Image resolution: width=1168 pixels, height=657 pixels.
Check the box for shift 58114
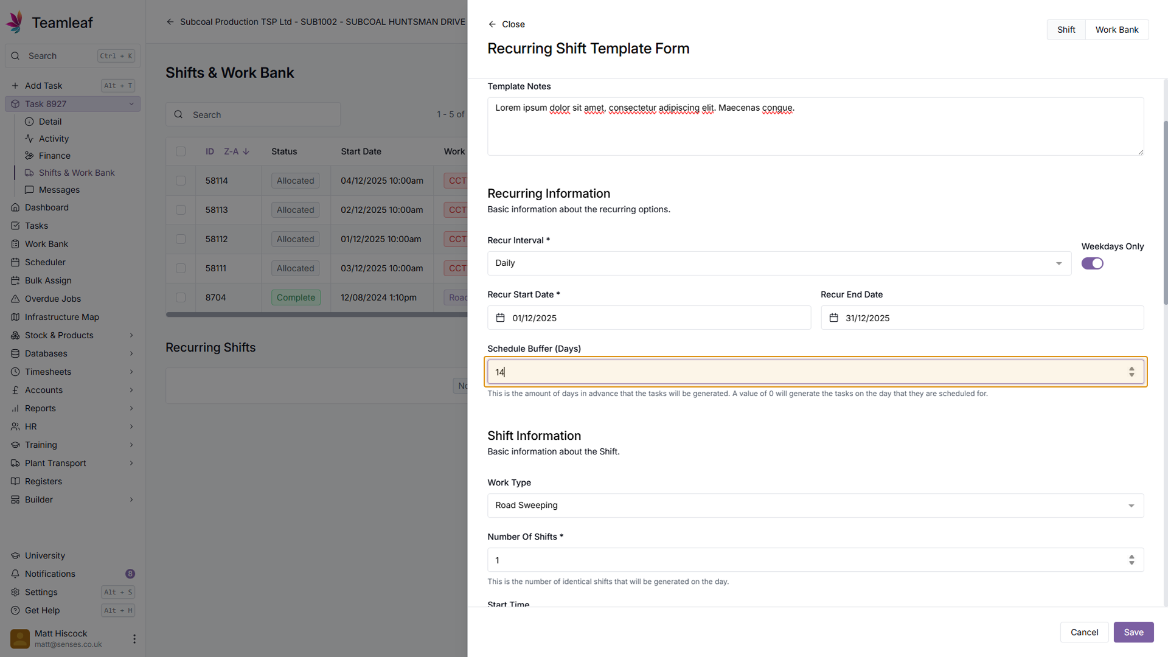181,181
